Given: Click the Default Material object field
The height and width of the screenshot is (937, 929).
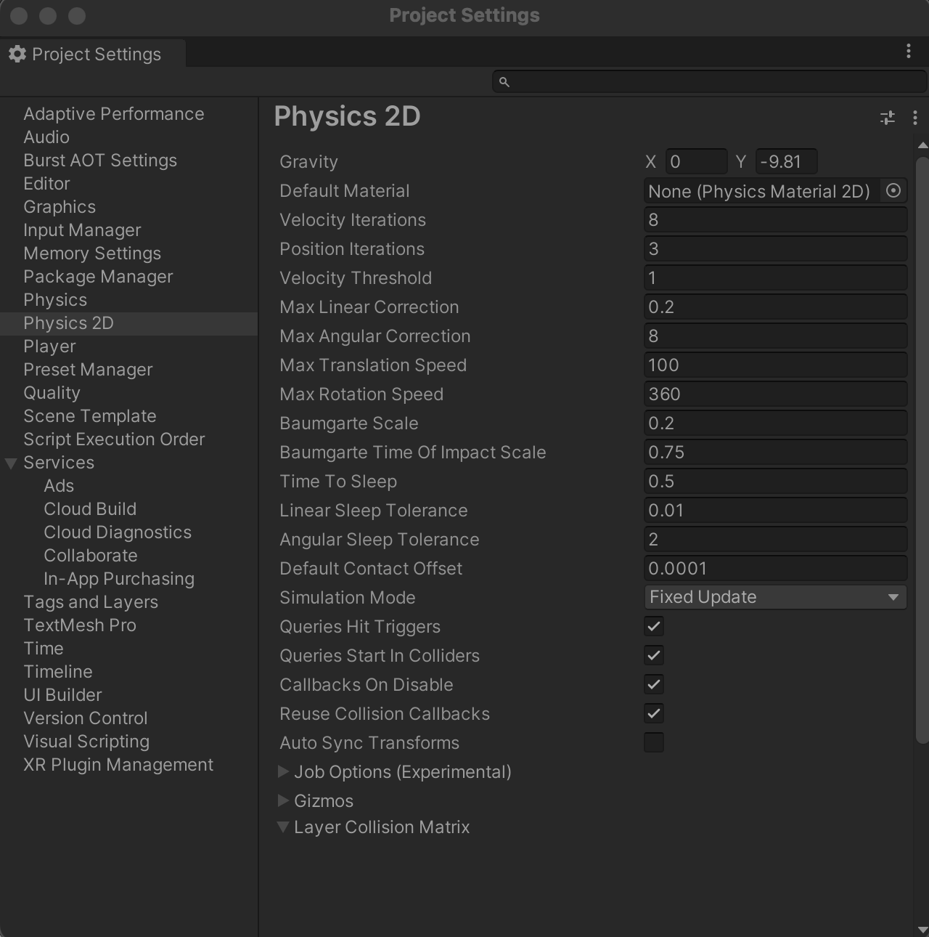Looking at the screenshot, I should point(762,190).
